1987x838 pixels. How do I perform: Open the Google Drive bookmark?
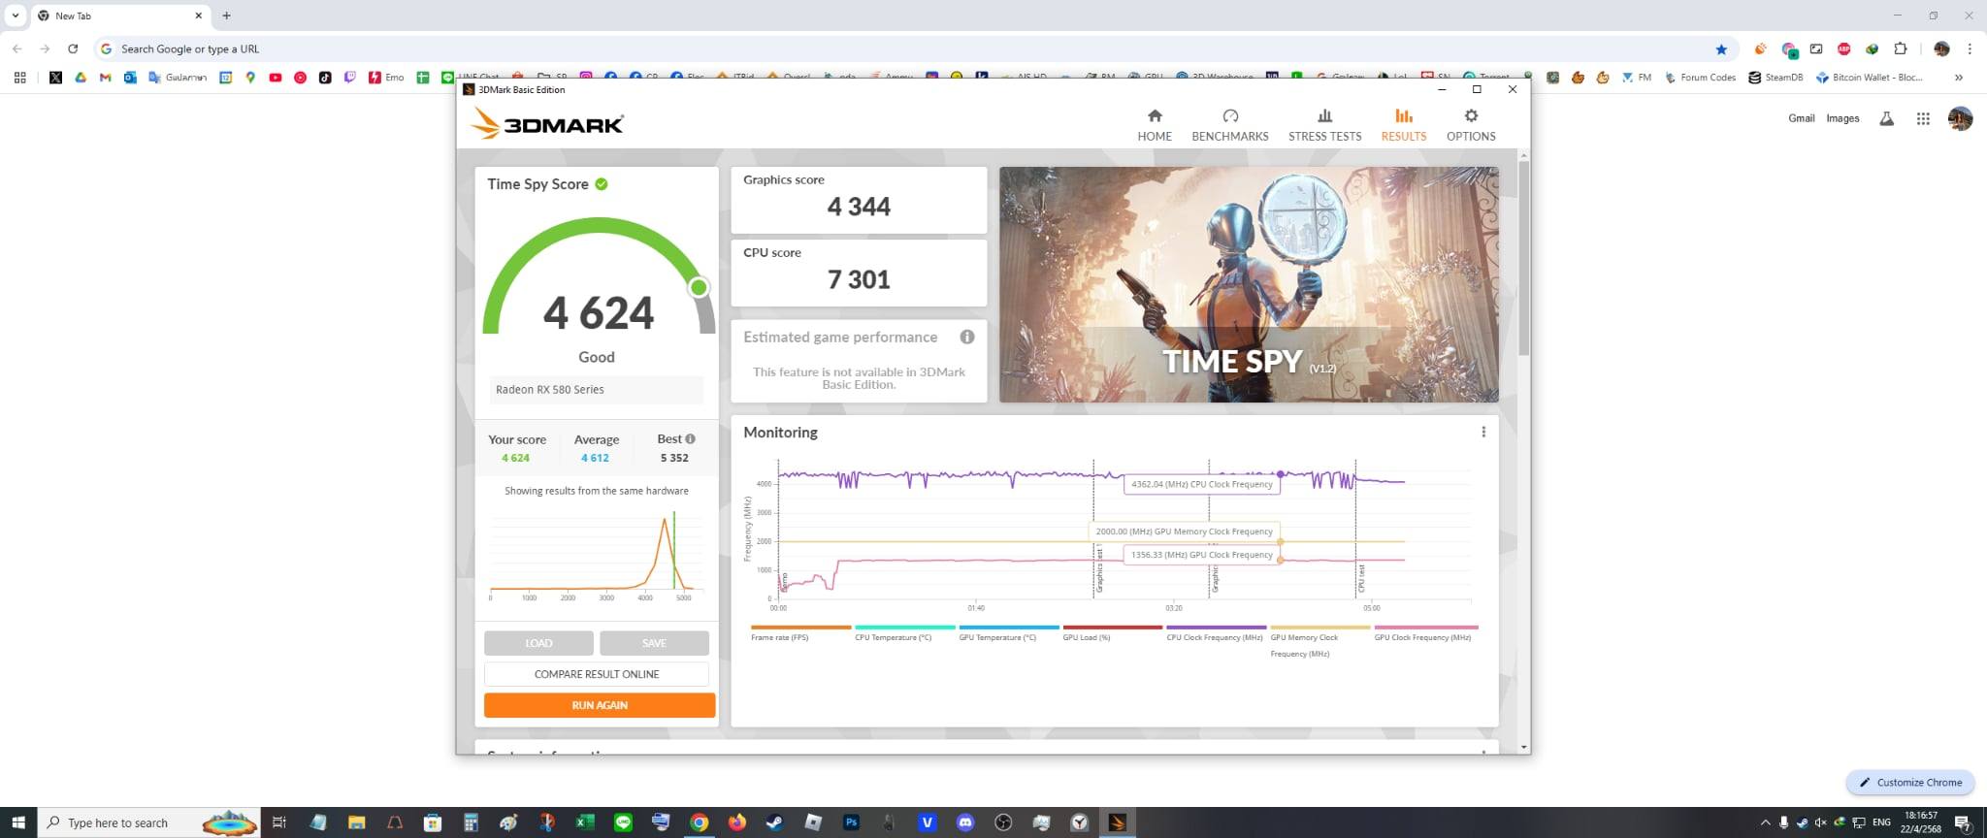pyautogui.click(x=81, y=78)
